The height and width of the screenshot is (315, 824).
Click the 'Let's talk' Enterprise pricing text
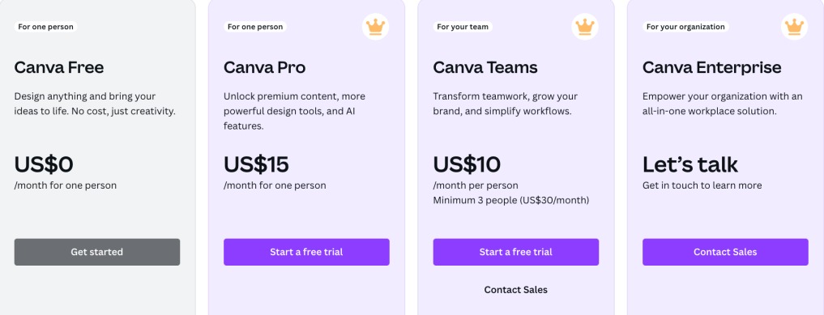pos(690,165)
